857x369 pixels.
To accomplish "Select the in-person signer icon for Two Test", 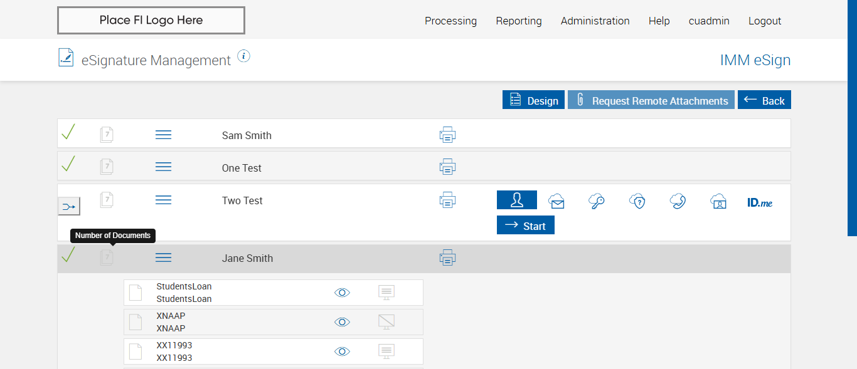I will click(x=516, y=200).
